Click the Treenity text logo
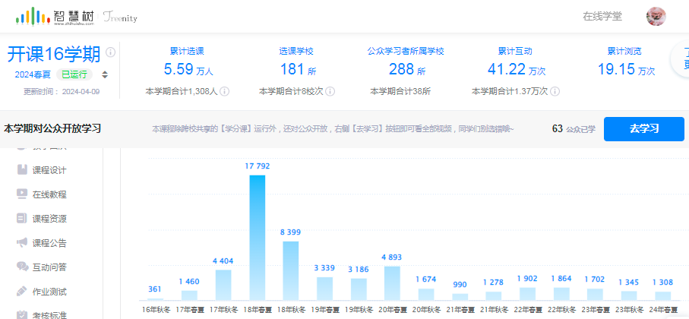689x319 pixels. point(121,16)
